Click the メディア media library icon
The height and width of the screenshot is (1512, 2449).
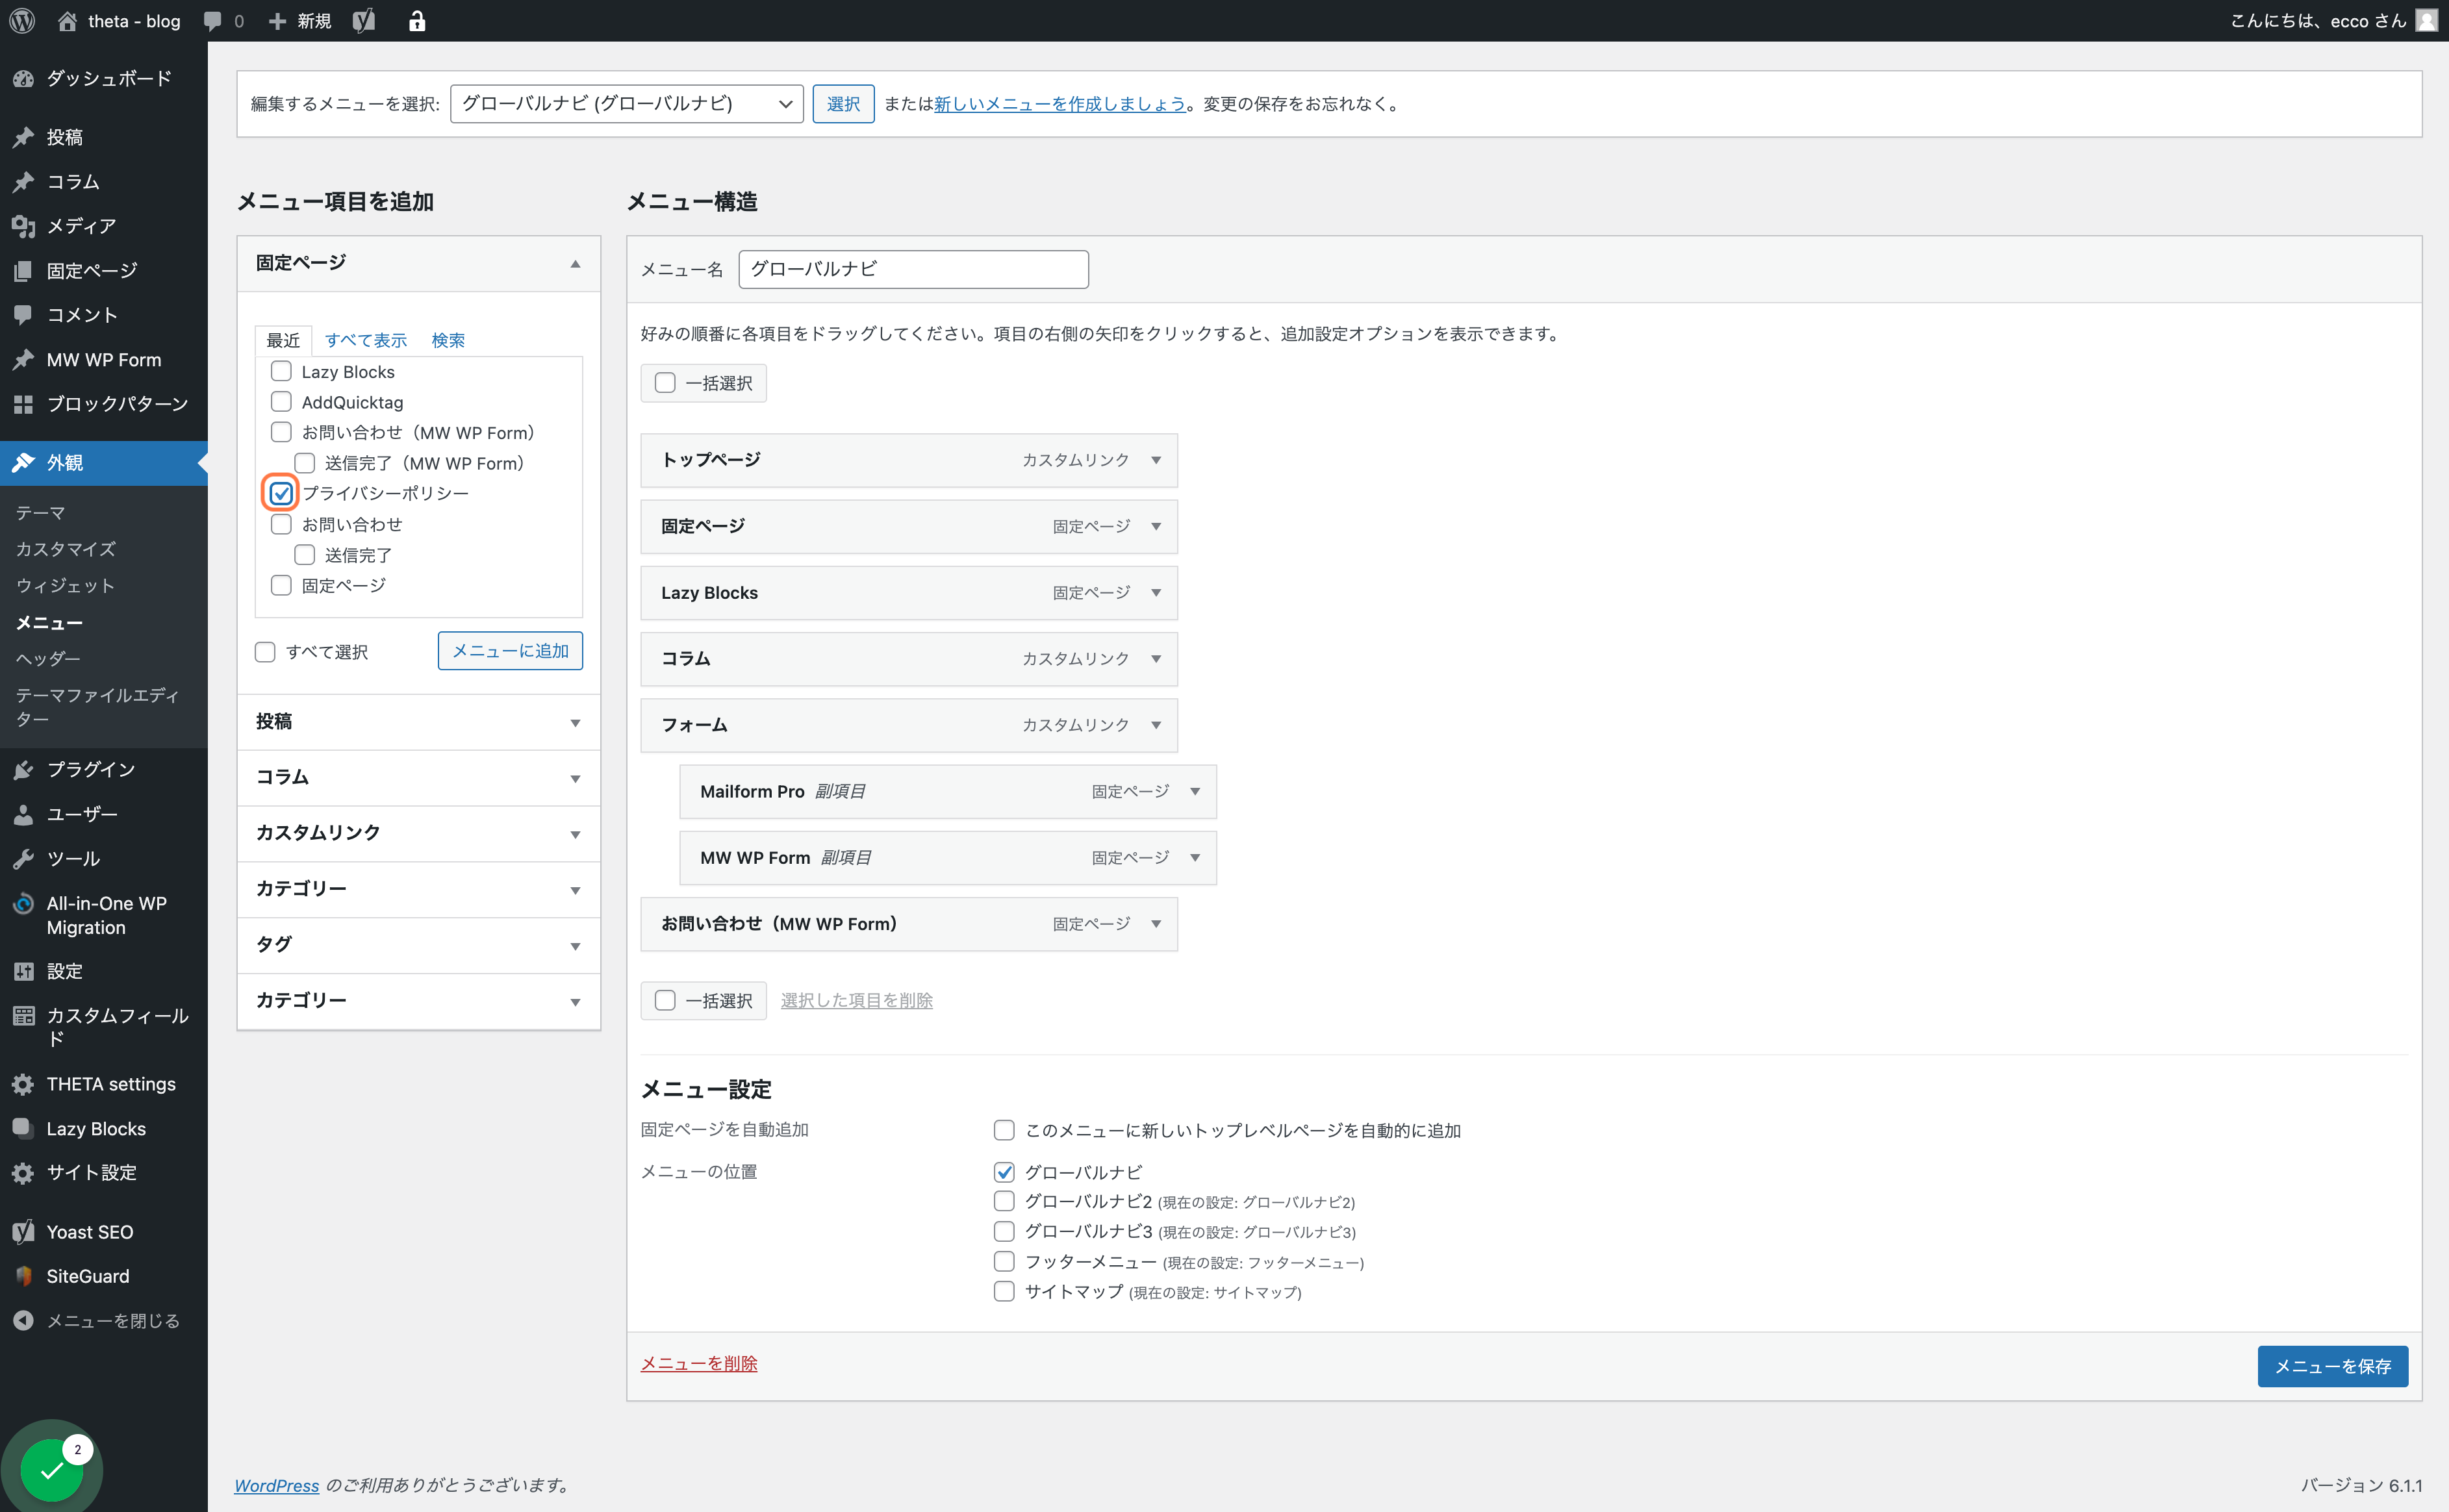(x=24, y=226)
